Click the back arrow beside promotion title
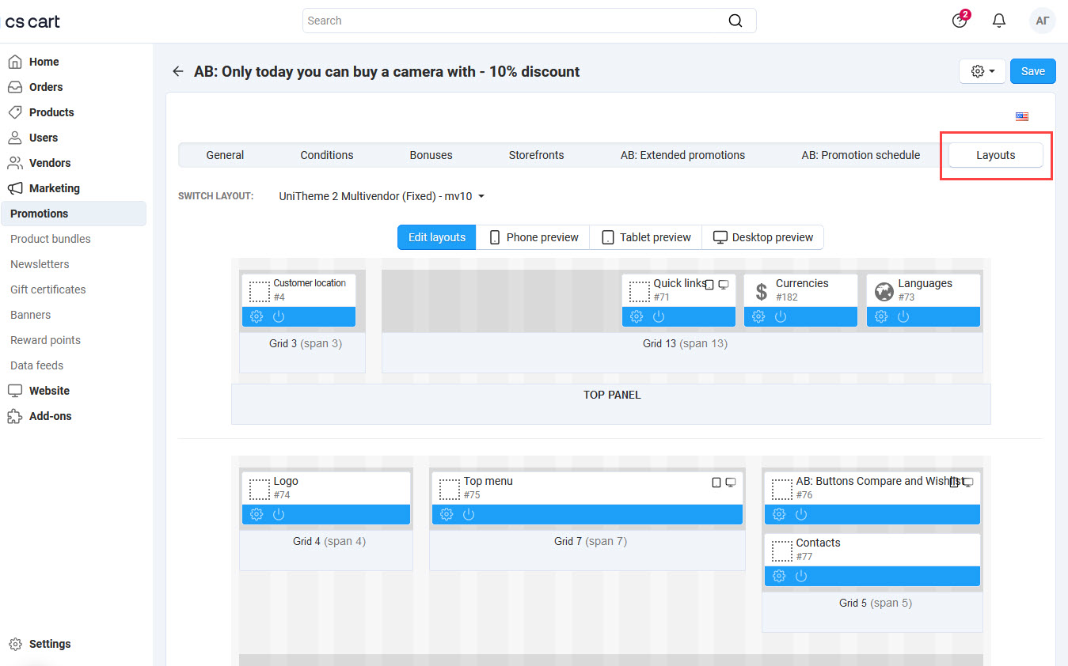Viewport: 1068px width, 666px height. click(x=178, y=70)
